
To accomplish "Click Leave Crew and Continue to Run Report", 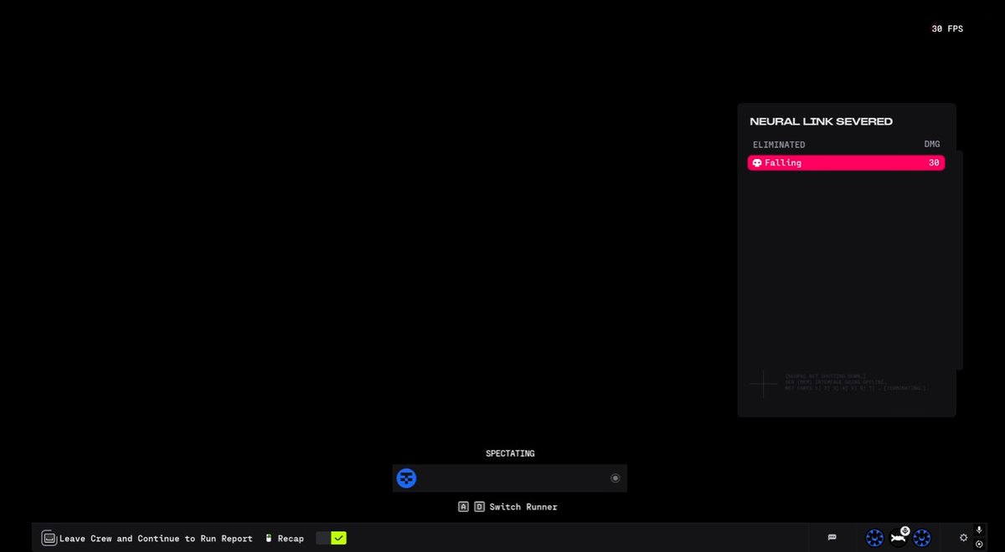I will tap(156, 539).
